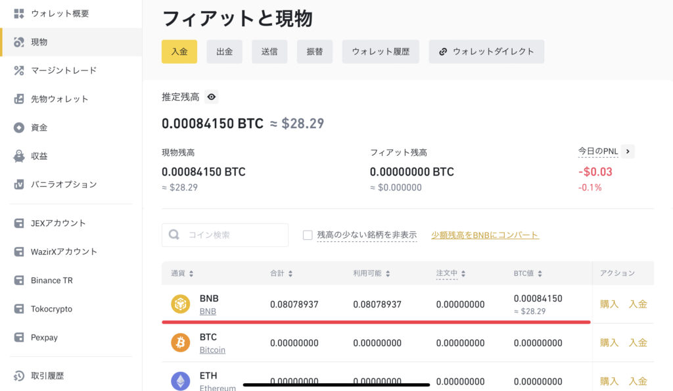Sort by BTC値 column arrows
The width and height of the screenshot is (673, 391).
coord(540,273)
